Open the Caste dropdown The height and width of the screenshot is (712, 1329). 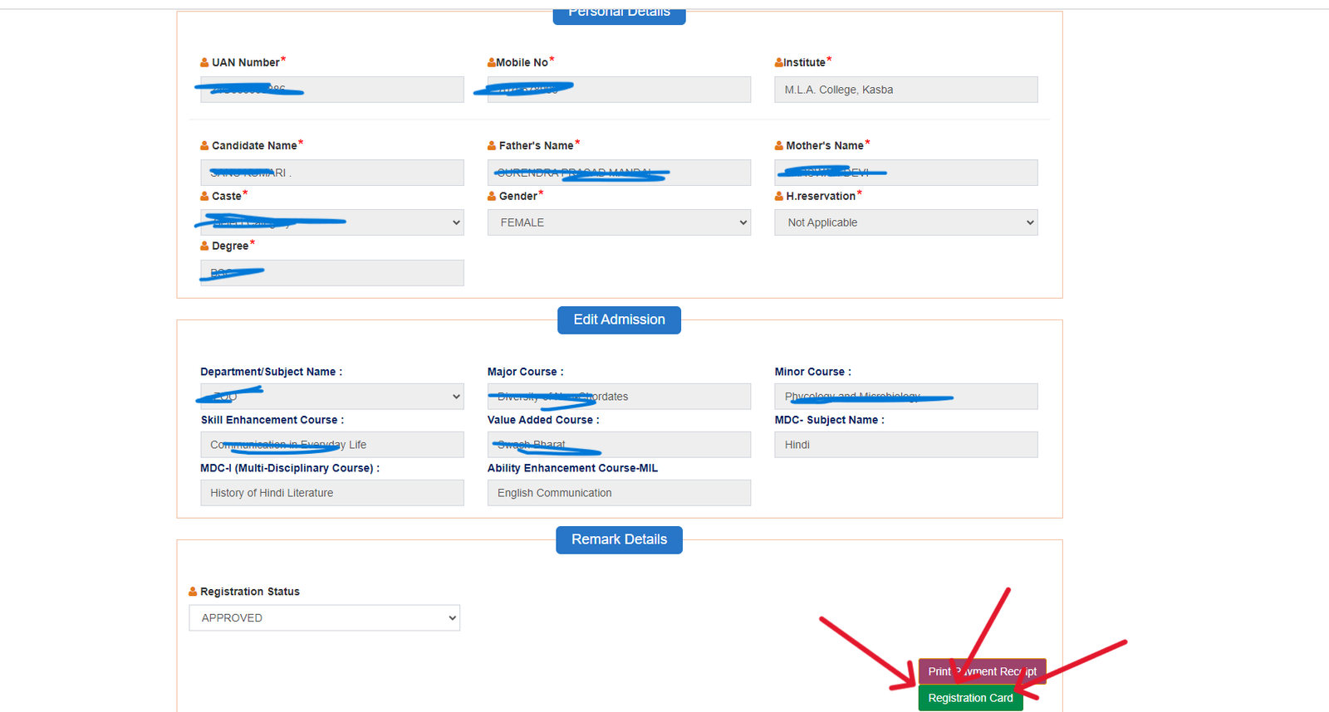pyautogui.click(x=332, y=222)
